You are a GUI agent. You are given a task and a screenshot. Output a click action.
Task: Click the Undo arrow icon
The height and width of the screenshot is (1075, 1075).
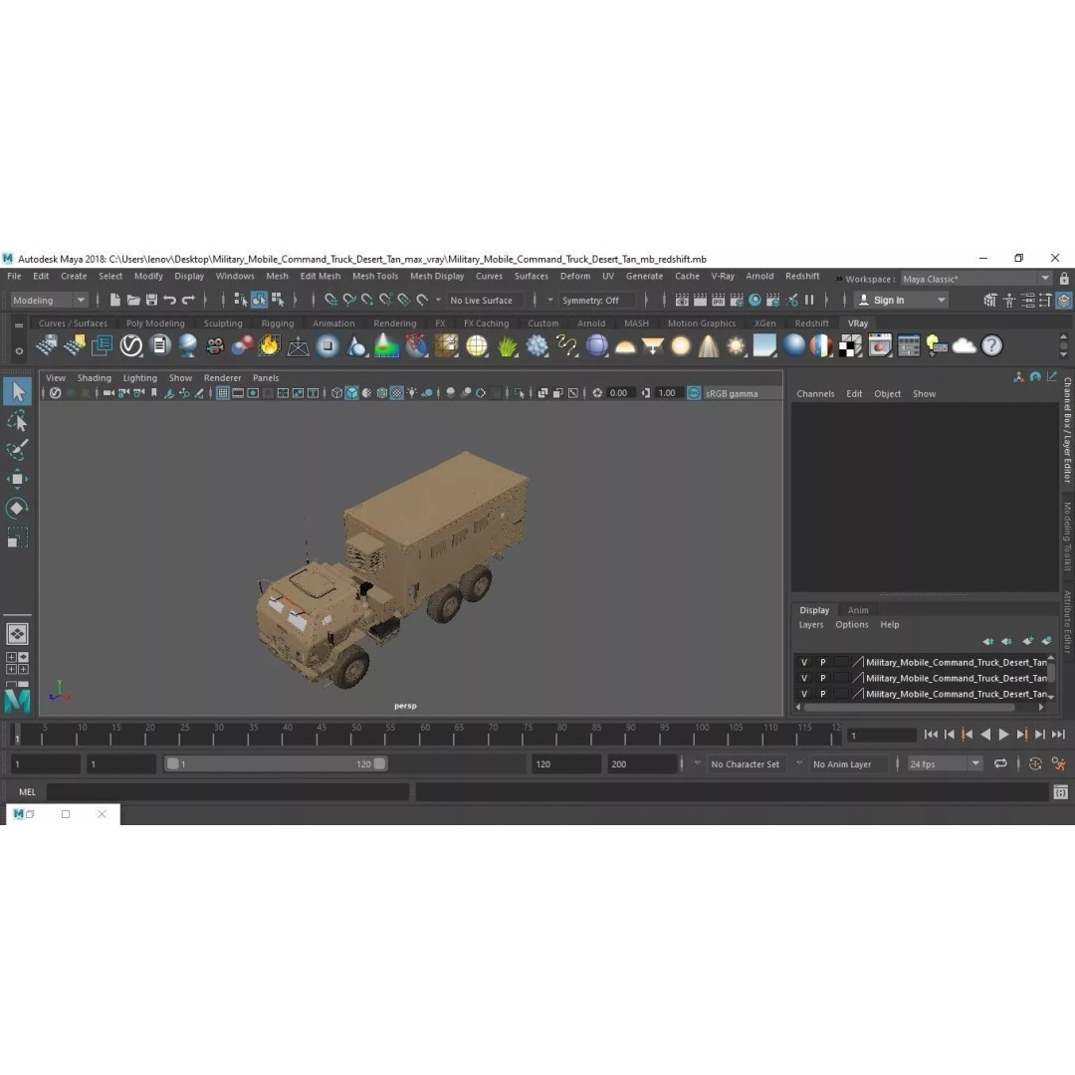tap(170, 300)
